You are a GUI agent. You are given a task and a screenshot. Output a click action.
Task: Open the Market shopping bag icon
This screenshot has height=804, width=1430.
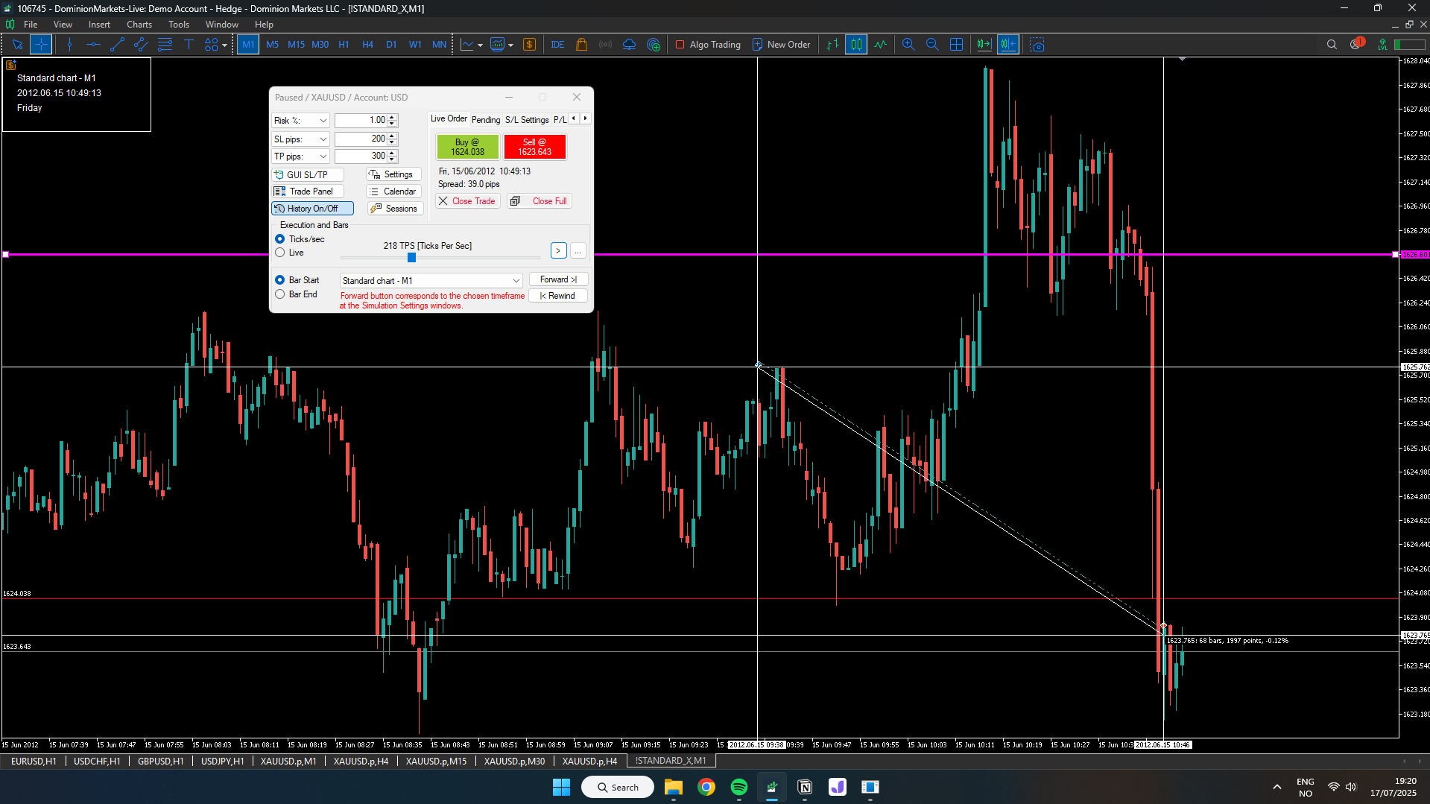[582, 45]
